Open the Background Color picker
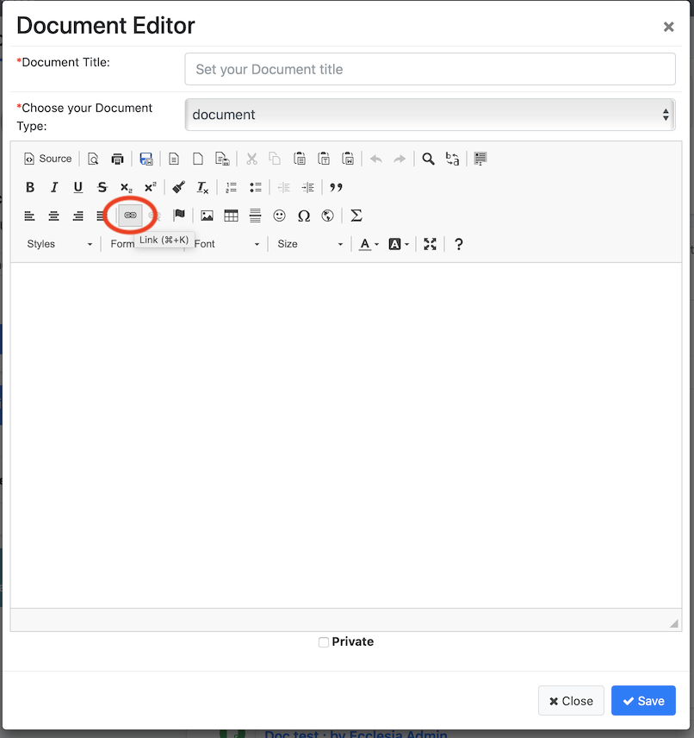The width and height of the screenshot is (694, 738). point(399,244)
